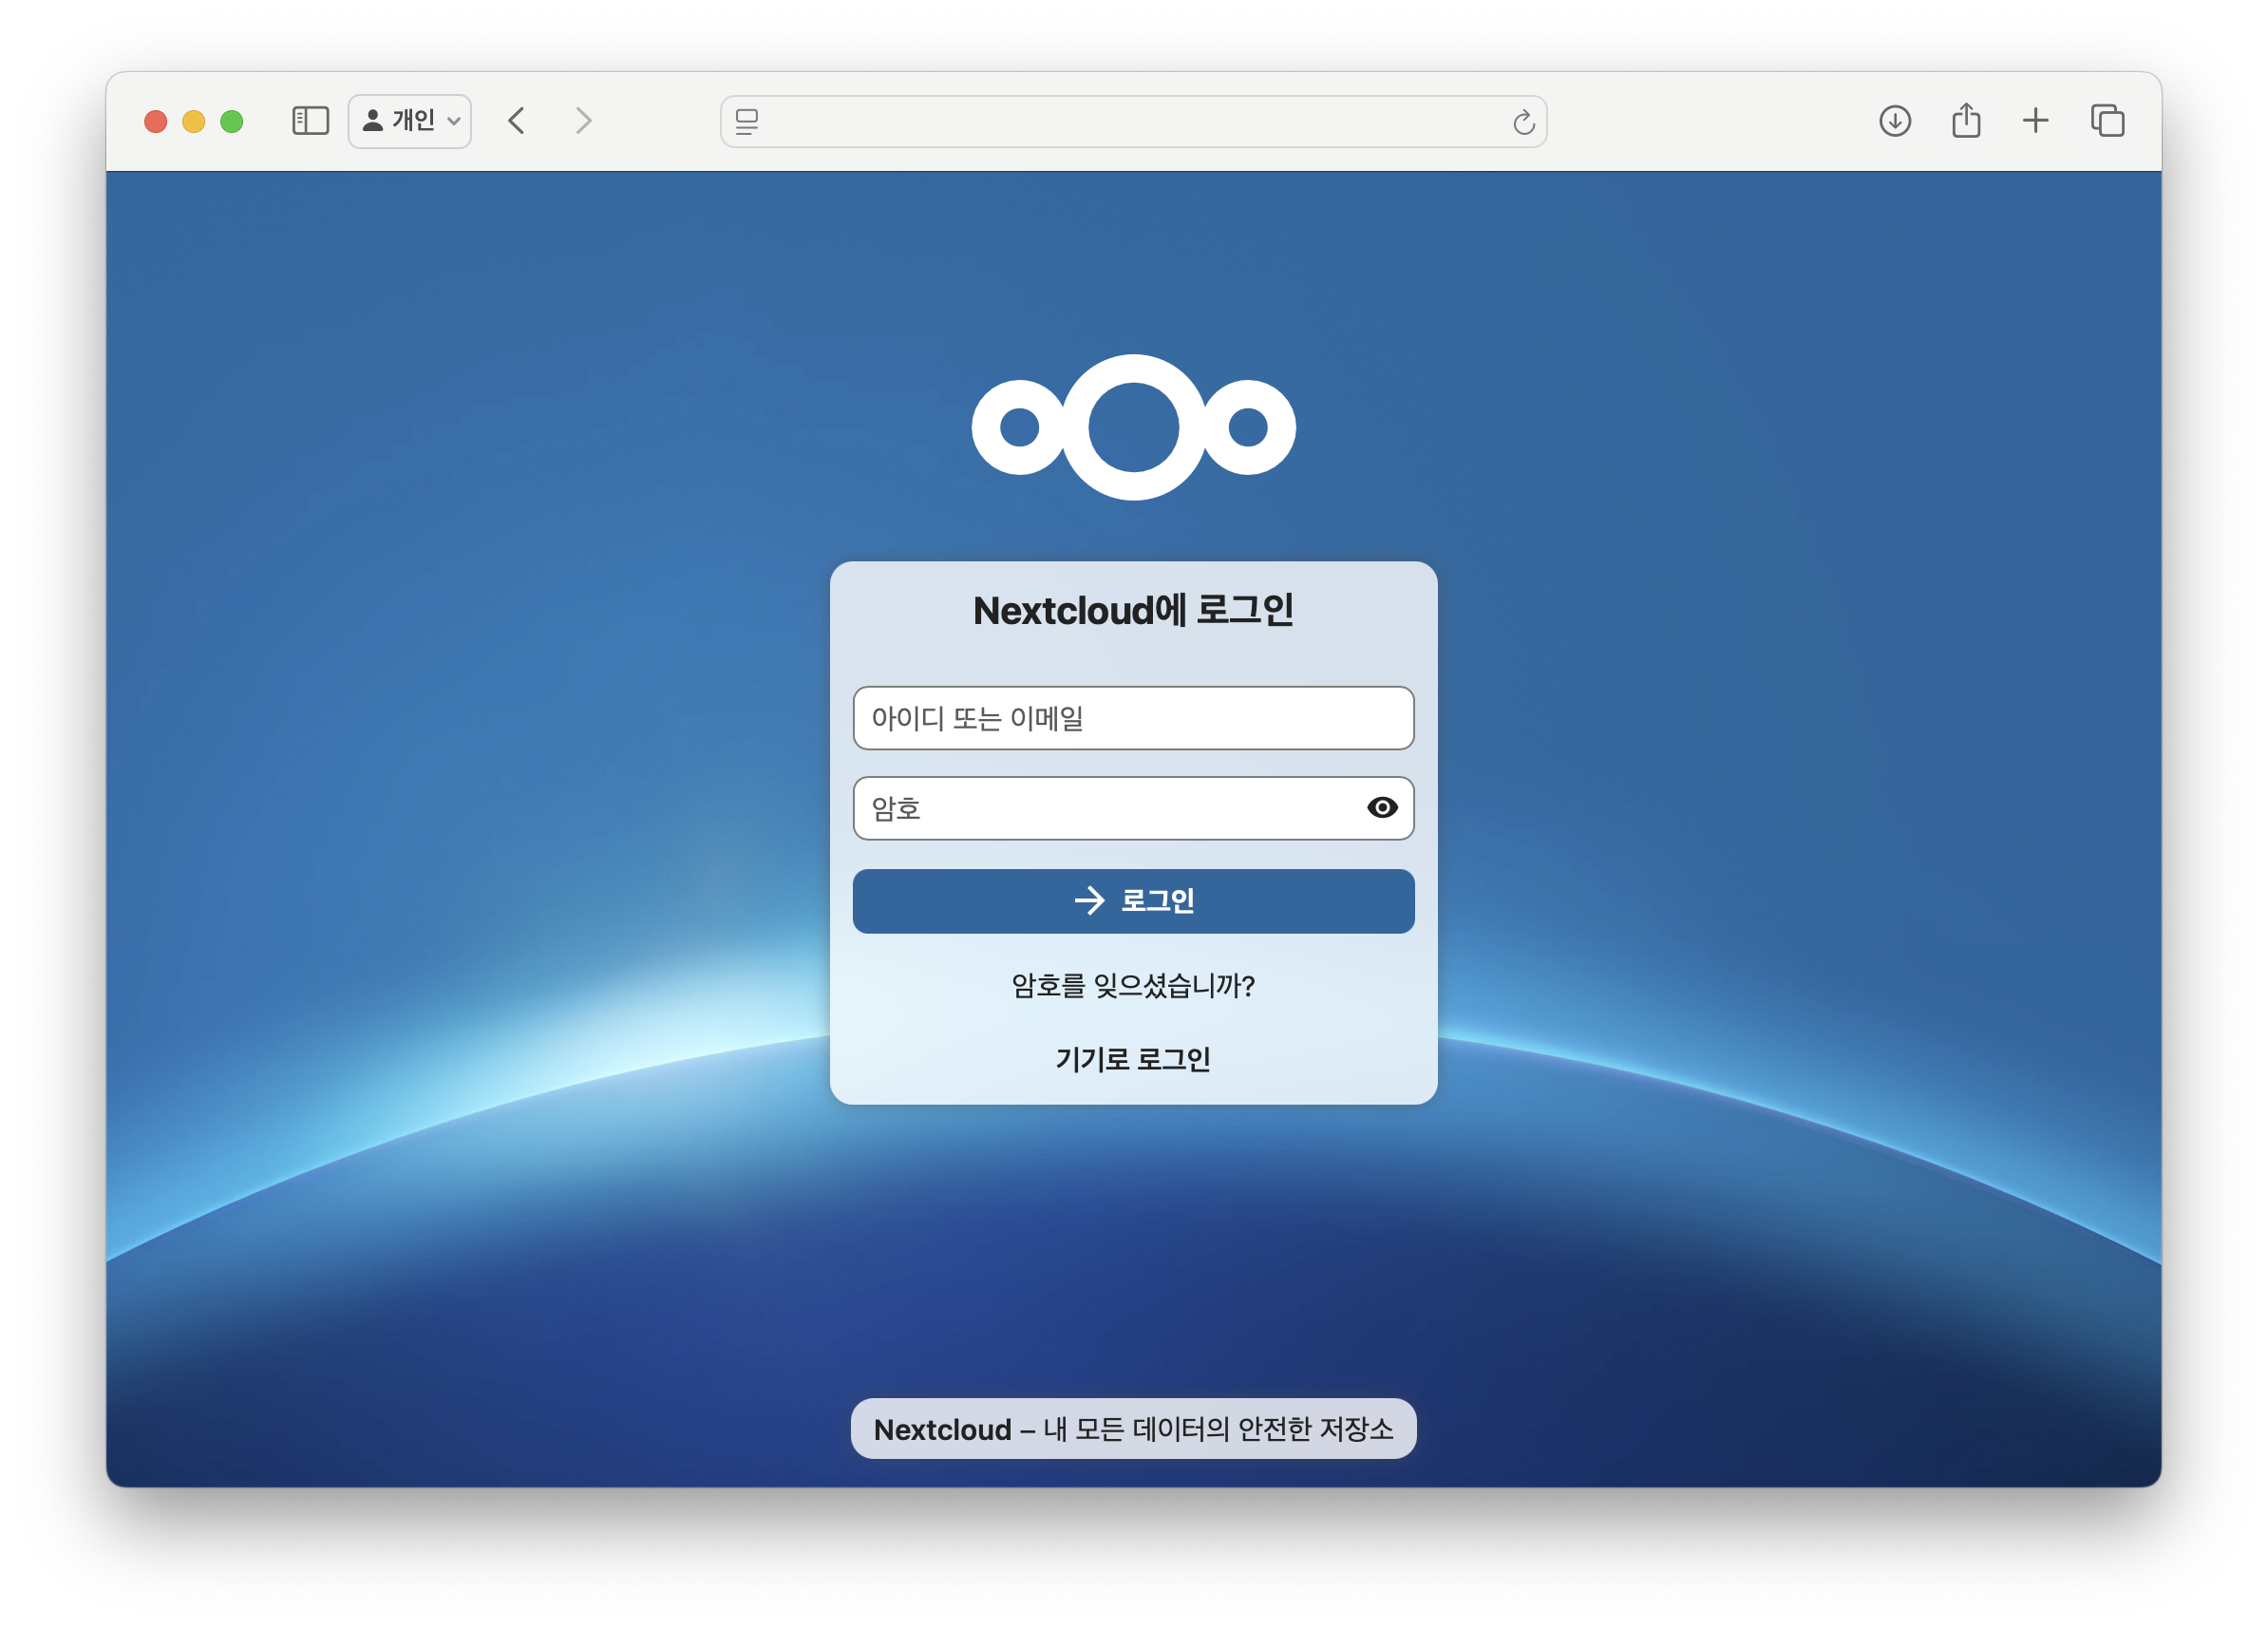Open the 암호를 잊으셨습니까? link
Screen dimensions: 2268x1628
pyautogui.click(x=1133, y=986)
